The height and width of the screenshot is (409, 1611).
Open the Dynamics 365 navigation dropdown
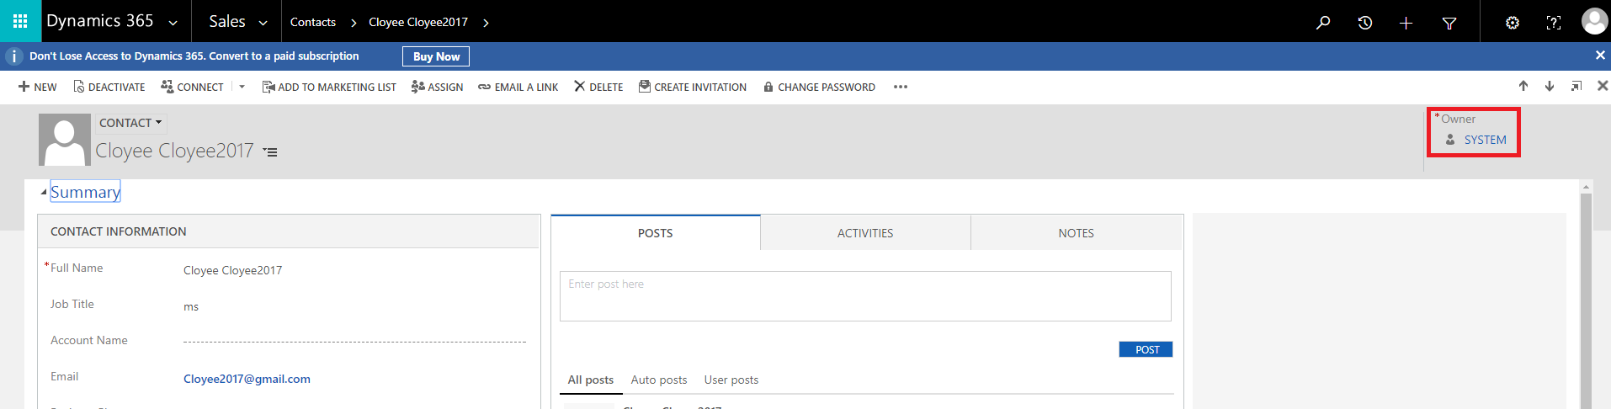pyautogui.click(x=173, y=23)
